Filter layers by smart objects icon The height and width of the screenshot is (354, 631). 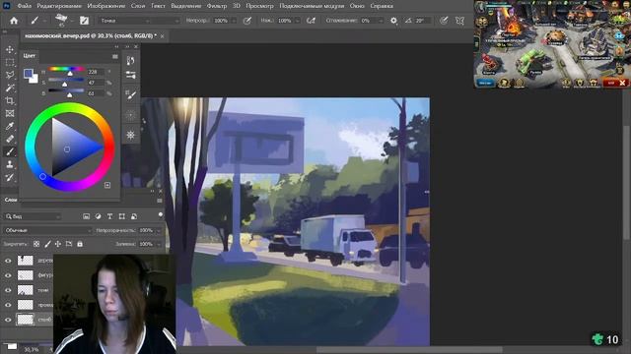pyautogui.click(x=134, y=216)
